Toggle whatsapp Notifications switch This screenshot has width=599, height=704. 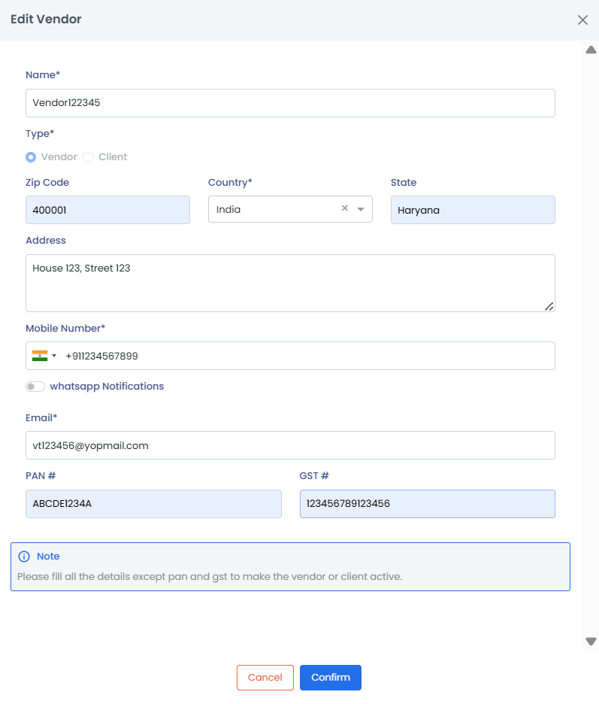click(35, 387)
